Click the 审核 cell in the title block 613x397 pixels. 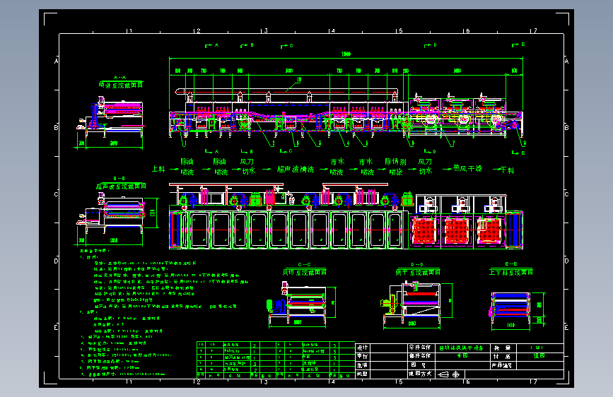[x=363, y=356]
